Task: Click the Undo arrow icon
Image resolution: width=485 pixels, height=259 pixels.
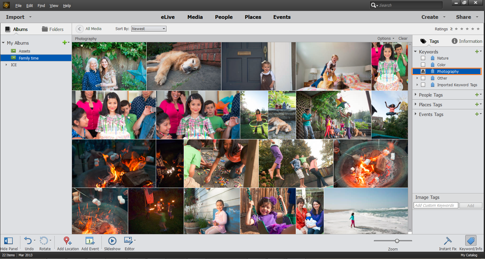Action: tap(28, 241)
